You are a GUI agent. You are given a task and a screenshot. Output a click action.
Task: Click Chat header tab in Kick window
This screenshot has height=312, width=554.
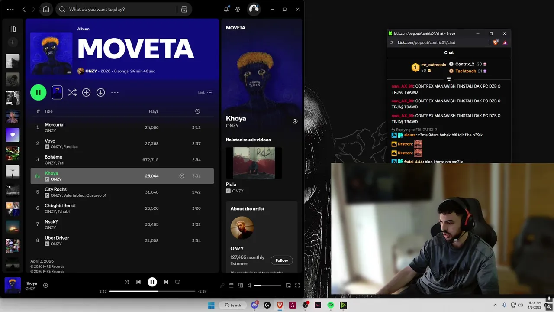pyautogui.click(x=449, y=52)
